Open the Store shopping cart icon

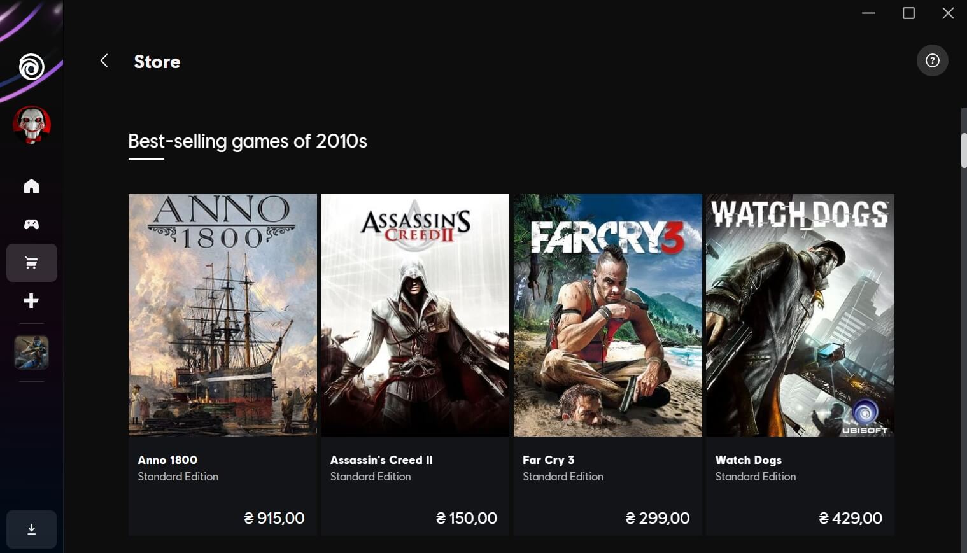pos(31,262)
